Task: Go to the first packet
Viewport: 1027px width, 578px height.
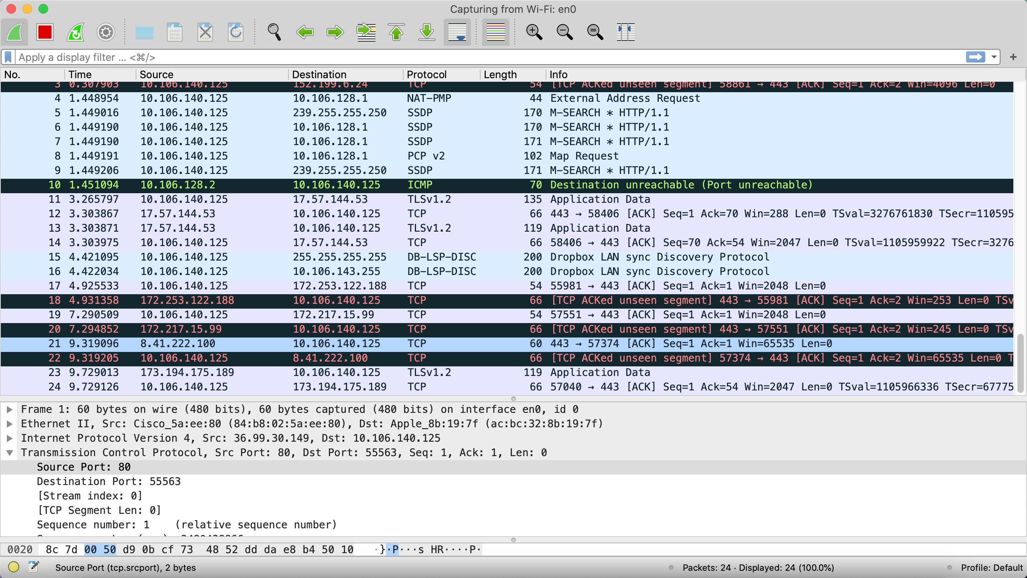Action: tap(396, 32)
